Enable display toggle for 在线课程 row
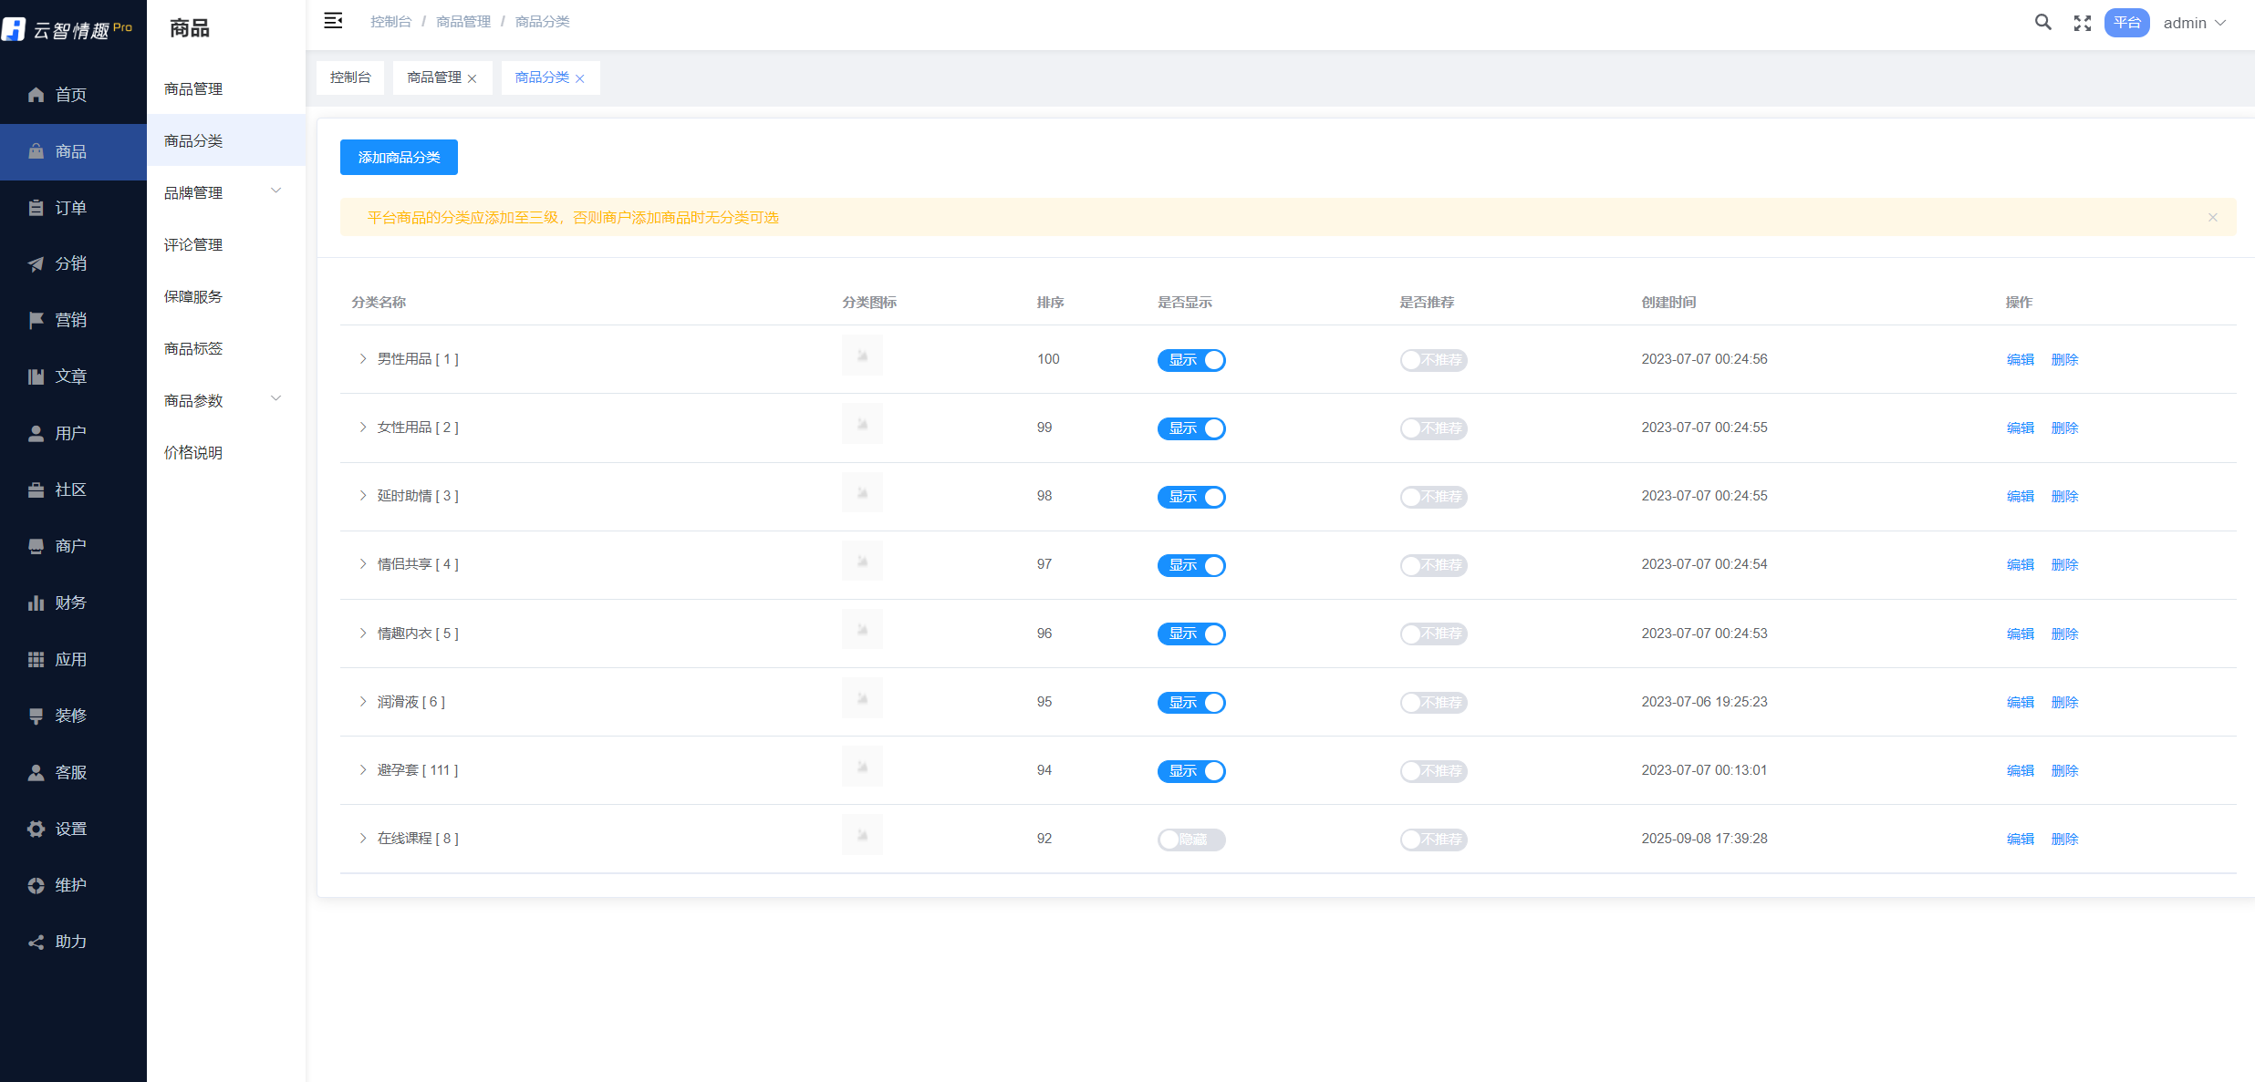 point(1190,840)
